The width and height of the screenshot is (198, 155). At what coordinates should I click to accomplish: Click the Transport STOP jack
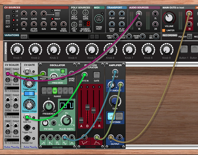click(122, 14)
